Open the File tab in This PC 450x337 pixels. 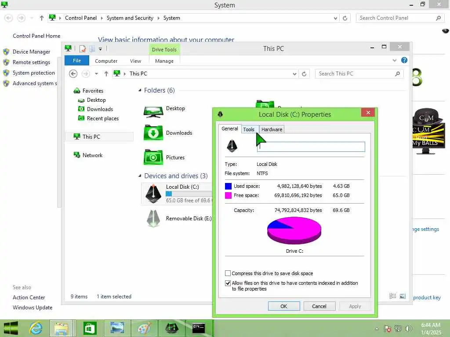[x=76, y=61]
